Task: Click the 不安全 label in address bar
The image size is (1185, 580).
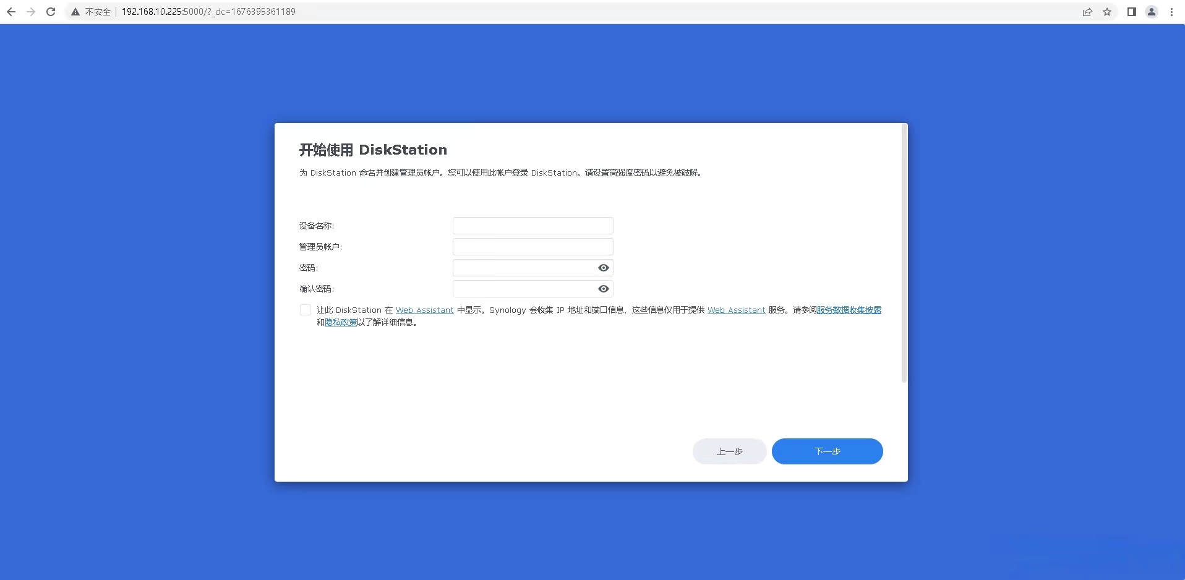Action: pos(98,12)
